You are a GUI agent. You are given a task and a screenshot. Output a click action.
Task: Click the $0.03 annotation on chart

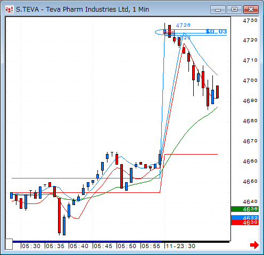(217, 31)
